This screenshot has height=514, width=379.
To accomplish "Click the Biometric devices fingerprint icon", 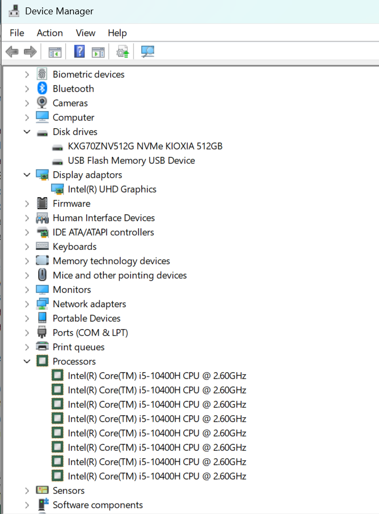I will click(x=42, y=74).
